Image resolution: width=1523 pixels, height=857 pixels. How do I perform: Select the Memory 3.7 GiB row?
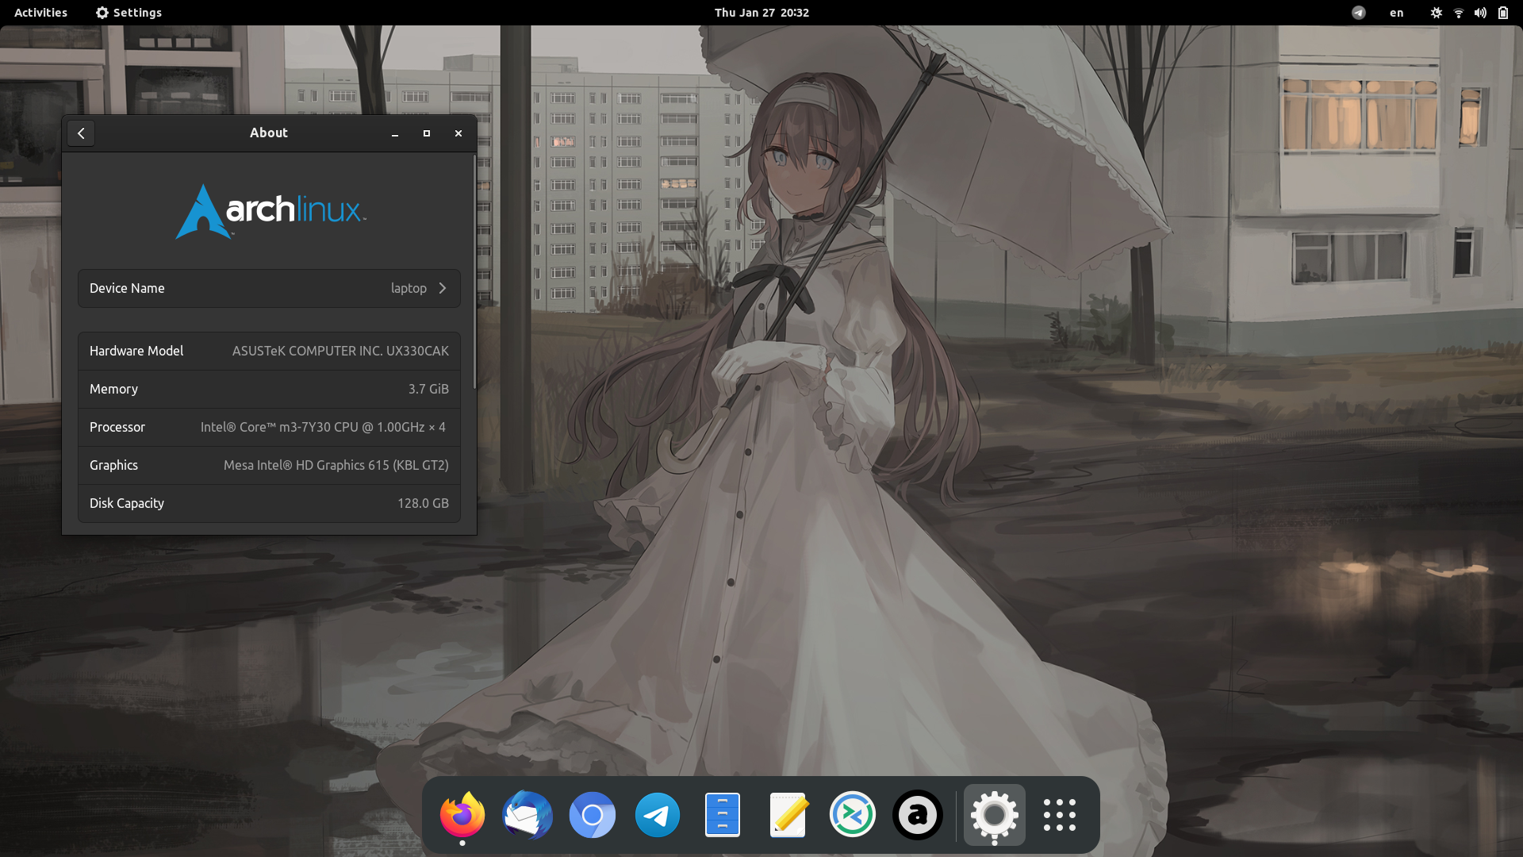(x=269, y=389)
